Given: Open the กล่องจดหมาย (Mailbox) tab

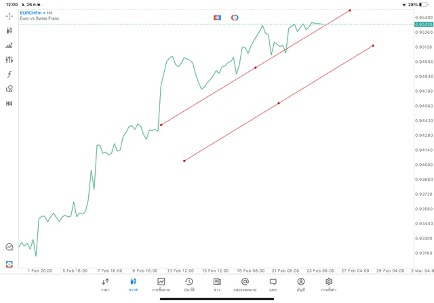Looking at the screenshot, I should tap(245, 284).
